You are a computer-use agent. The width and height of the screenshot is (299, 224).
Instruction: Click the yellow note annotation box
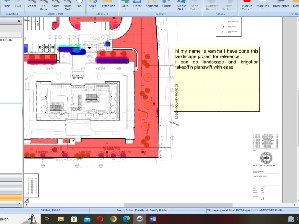[216, 79]
